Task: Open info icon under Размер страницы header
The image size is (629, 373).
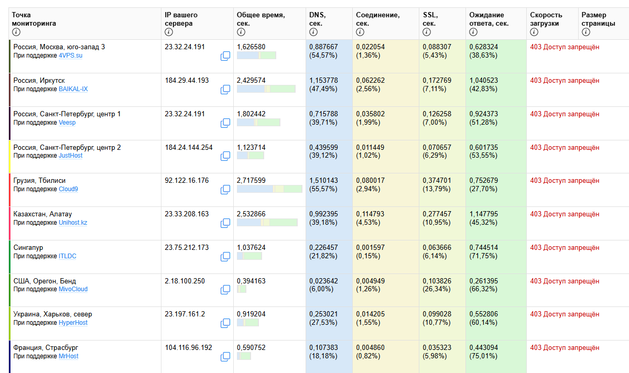Action: click(x=586, y=32)
